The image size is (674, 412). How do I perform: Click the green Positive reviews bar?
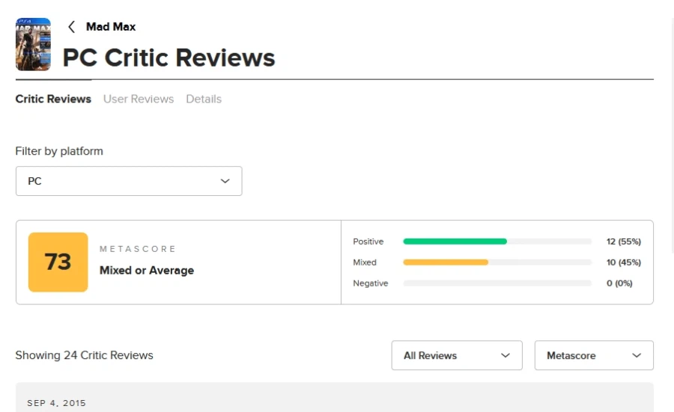pyautogui.click(x=455, y=242)
